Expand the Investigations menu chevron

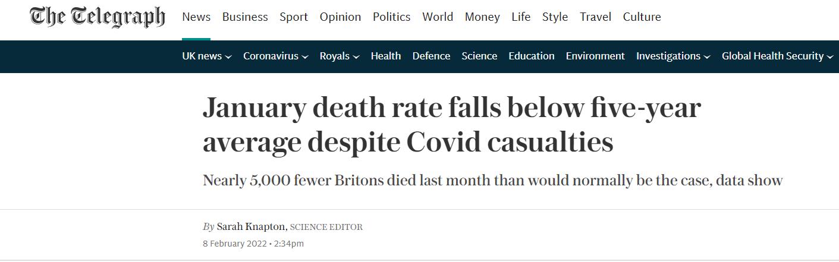click(707, 57)
